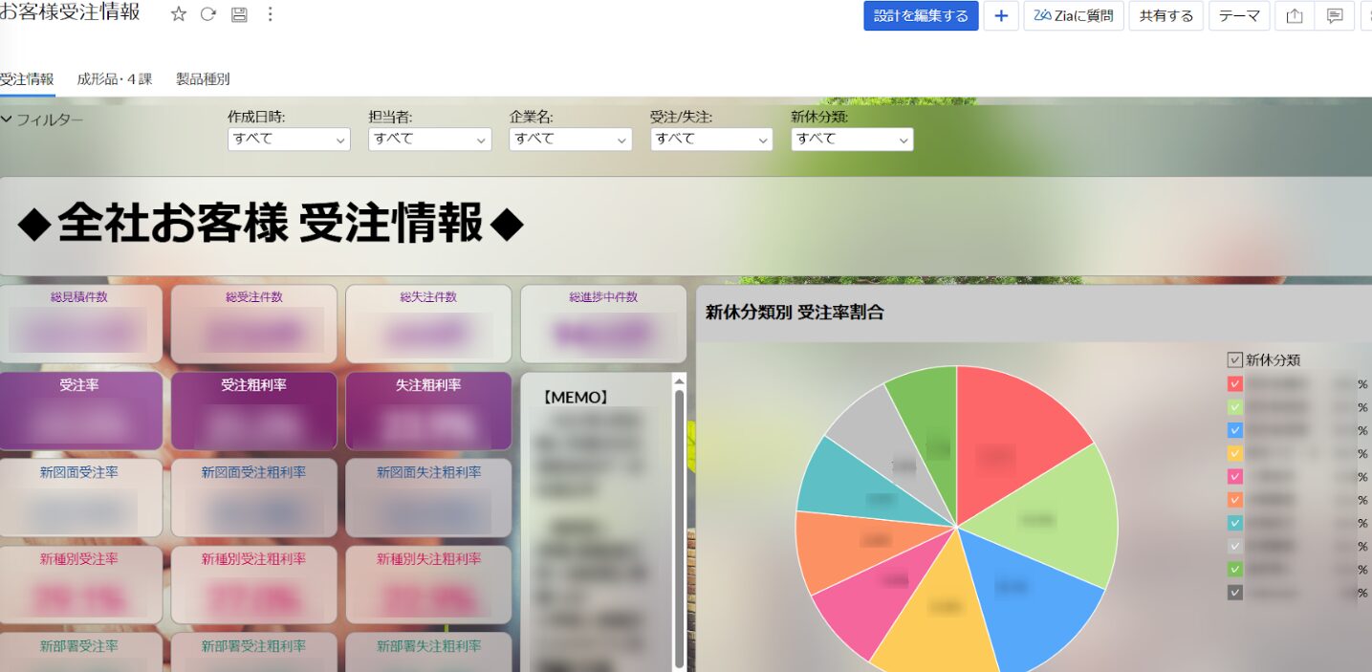Viewport: 1372px width, 672px height.
Task: Open the comments speech-bubble icon
Action: (1335, 16)
